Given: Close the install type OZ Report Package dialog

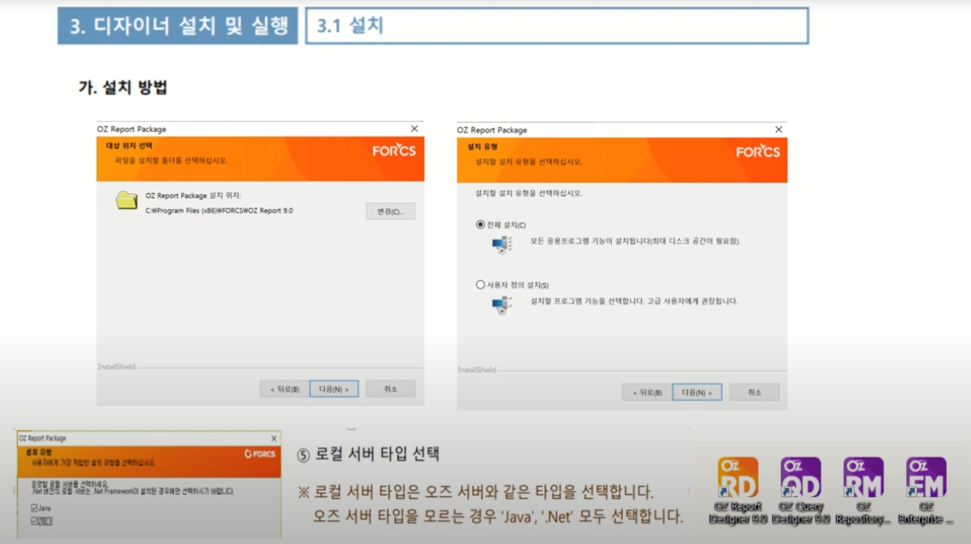Looking at the screenshot, I should (x=779, y=129).
